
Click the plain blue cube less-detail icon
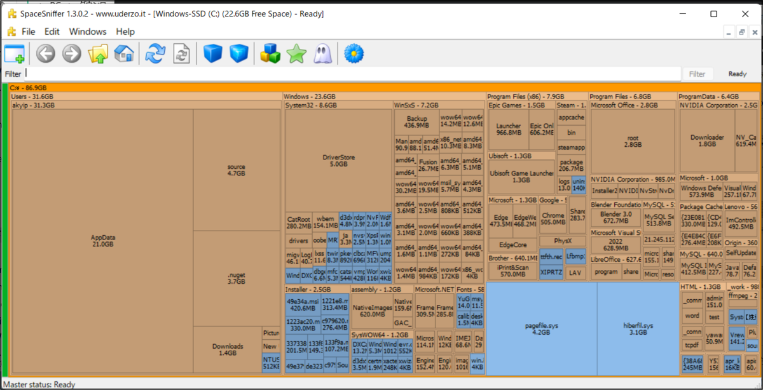tap(213, 54)
